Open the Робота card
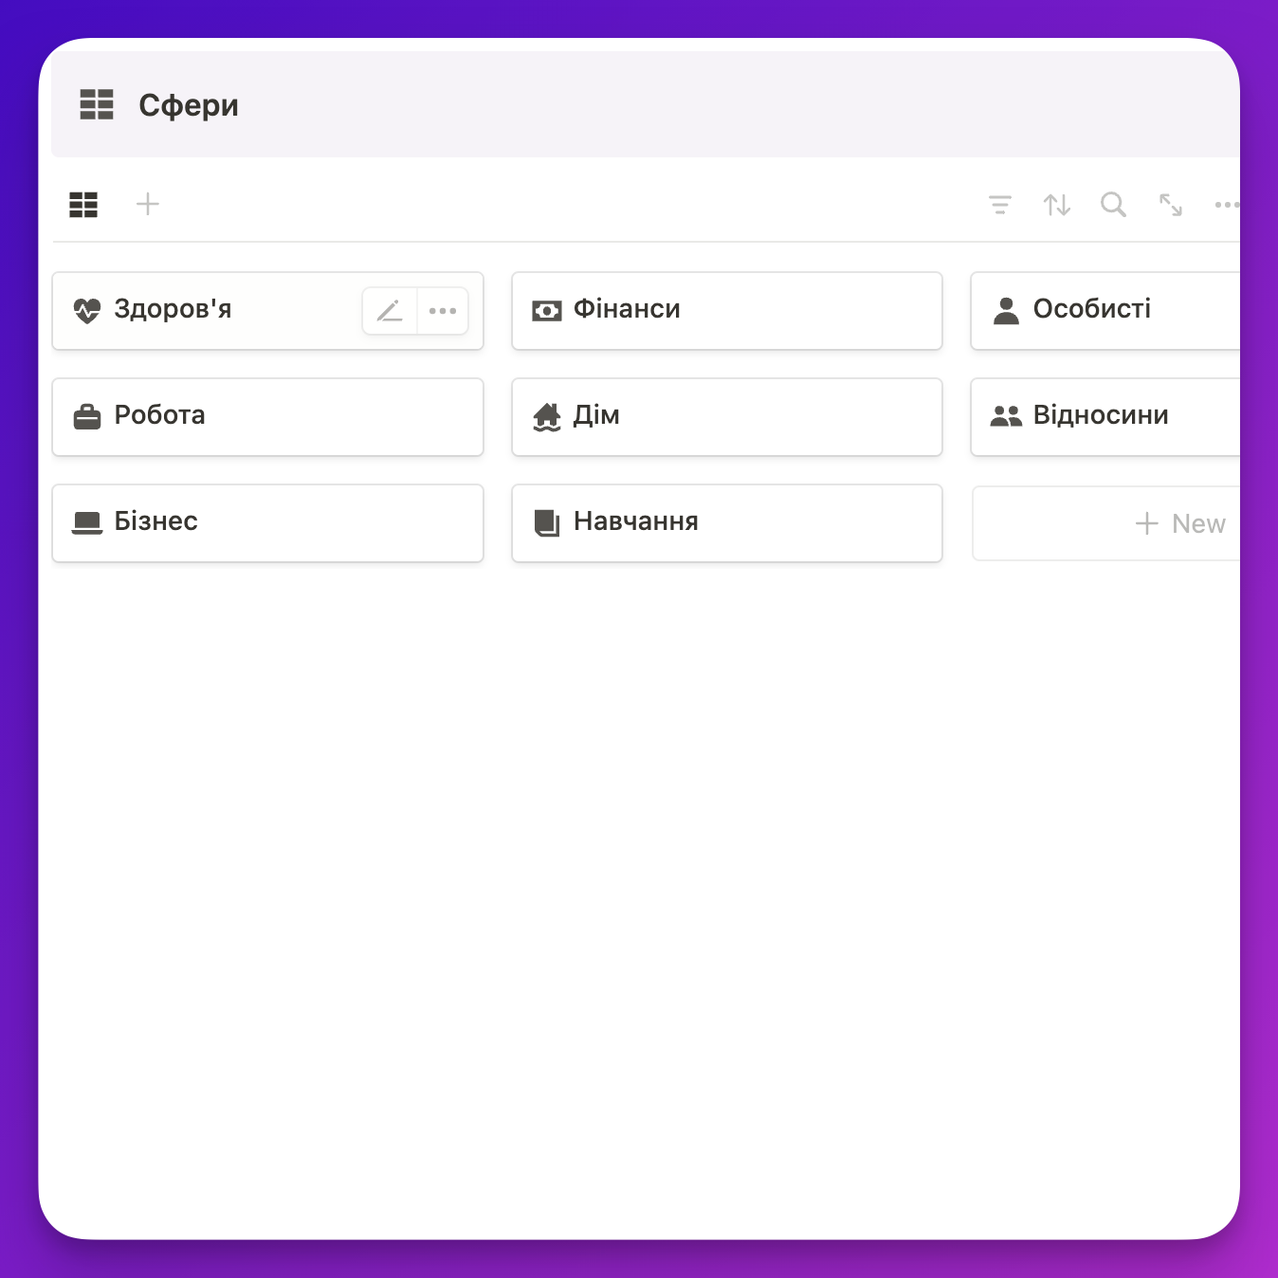Screen dimensions: 1278x1278 tap(267, 417)
